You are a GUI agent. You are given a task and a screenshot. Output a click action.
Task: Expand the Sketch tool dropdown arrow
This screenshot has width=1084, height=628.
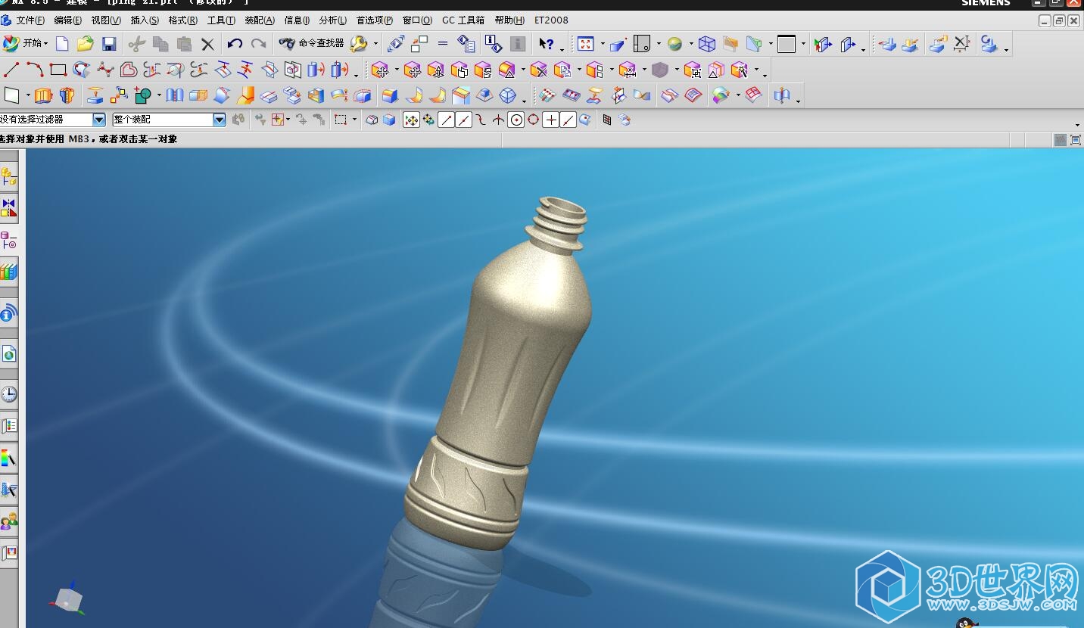(28, 96)
